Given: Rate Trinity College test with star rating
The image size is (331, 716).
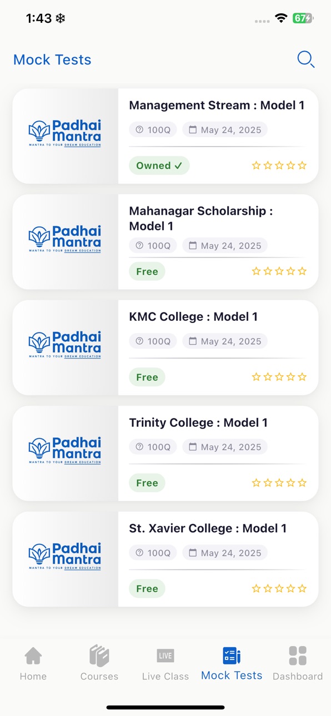Looking at the screenshot, I should click(x=279, y=483).
